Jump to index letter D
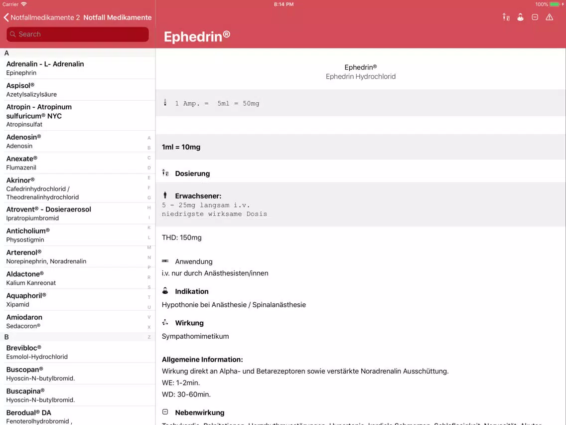The height and width of the screenshot is (425, 566). click(149, 168)
